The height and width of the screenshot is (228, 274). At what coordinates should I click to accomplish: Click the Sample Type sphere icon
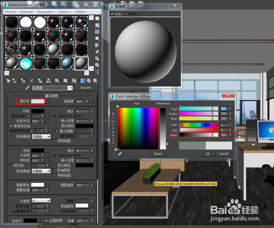(97, 18)
